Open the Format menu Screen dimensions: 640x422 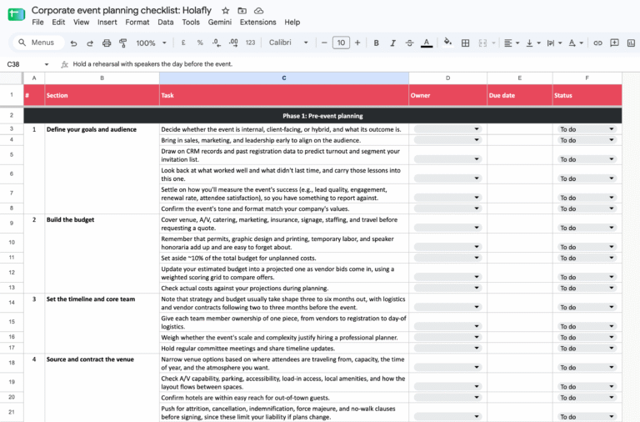point(137,22)
